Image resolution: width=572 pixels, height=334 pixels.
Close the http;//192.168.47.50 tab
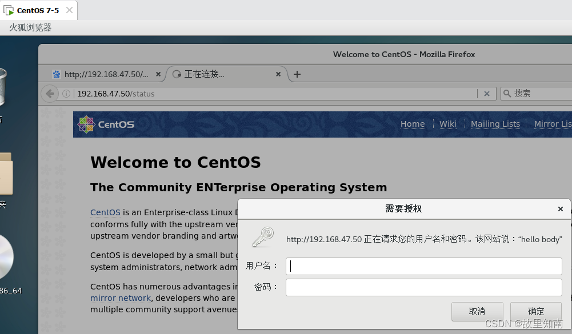pos(158,74)
